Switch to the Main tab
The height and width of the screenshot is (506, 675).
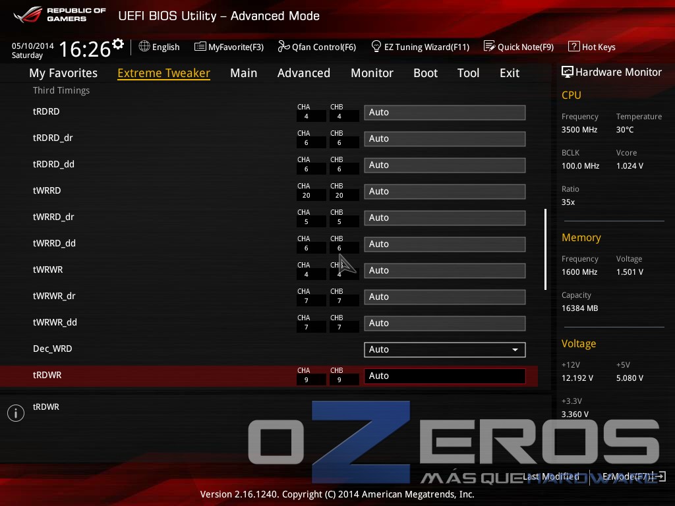pyautogui.click(x=244, y=73)
